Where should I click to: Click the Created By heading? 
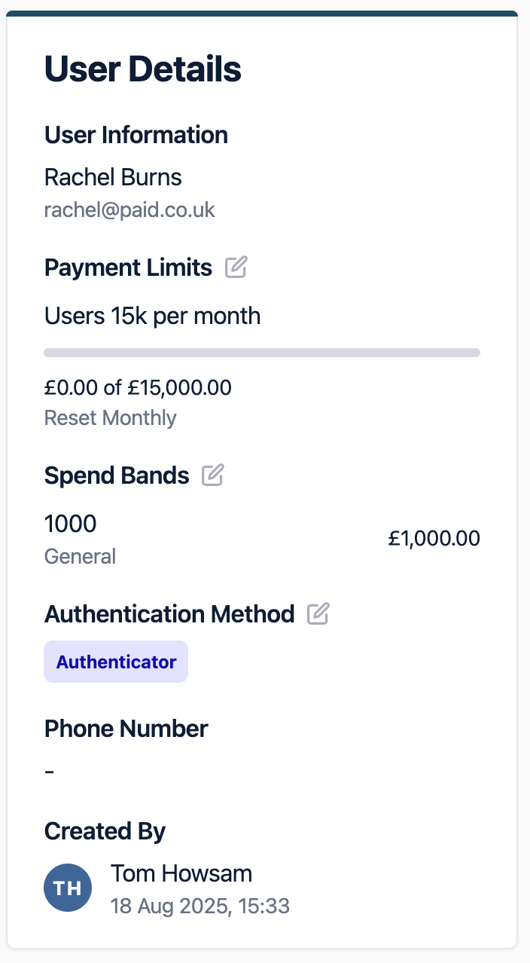coord(105,831)
